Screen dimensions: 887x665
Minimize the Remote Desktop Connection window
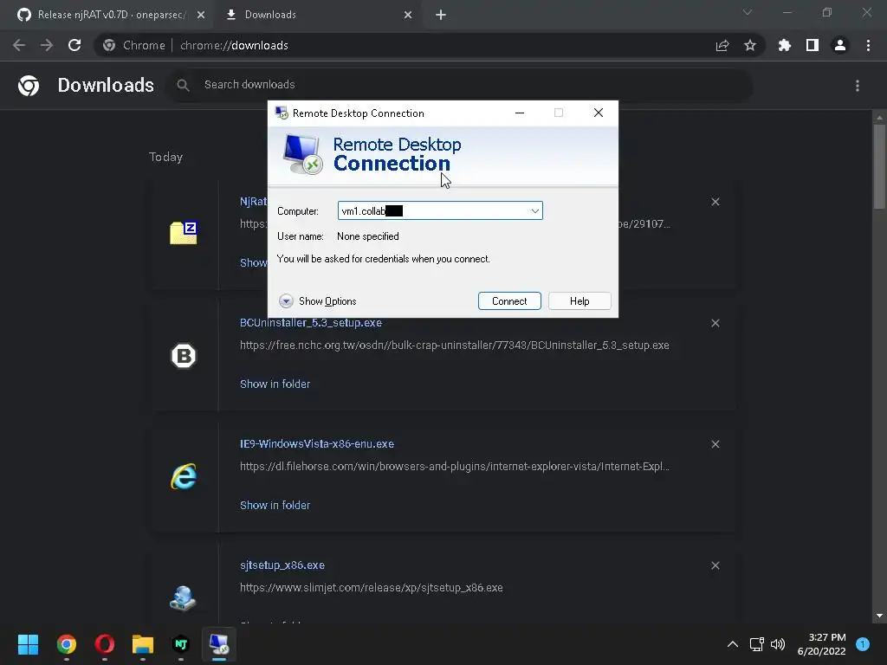[520, 113]
